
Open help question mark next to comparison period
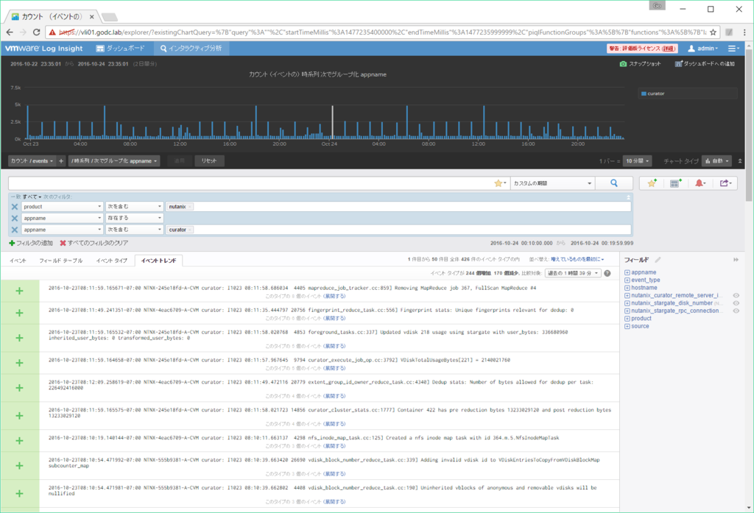click(607, 273)
